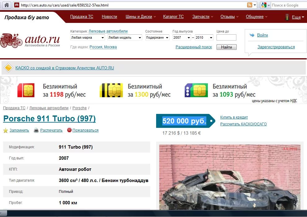
Task: Click the printer icon next to Распечатать
Action: coord(36,130)
